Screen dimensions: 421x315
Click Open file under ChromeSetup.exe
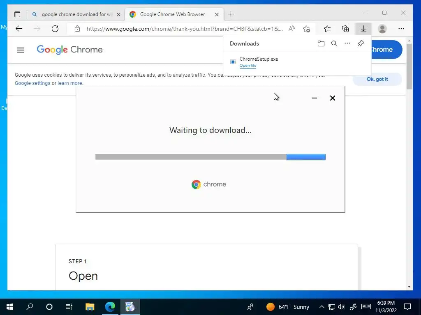248,66
